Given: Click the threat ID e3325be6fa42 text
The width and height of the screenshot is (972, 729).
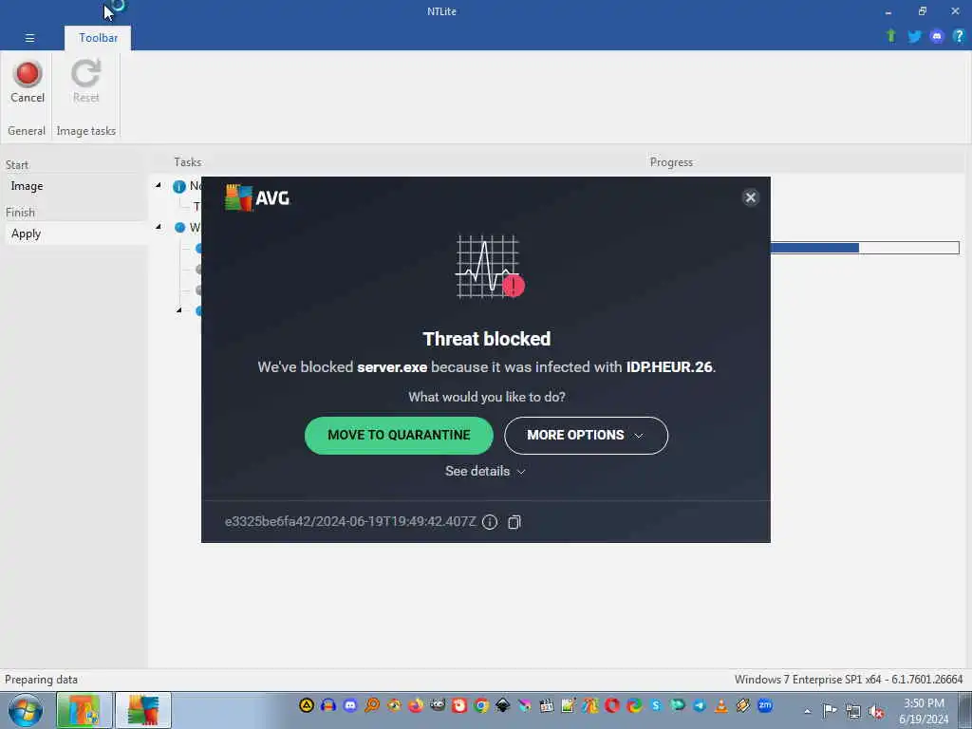Looking at the screenshot, I should pyautogui.click(x=350, y=522).
